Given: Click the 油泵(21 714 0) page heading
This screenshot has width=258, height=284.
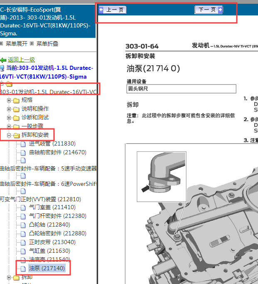Looking at the screenshot, I should point(153,69).
